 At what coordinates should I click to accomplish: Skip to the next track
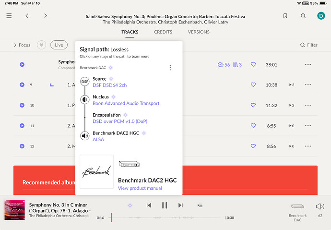(x=180, y=206)
